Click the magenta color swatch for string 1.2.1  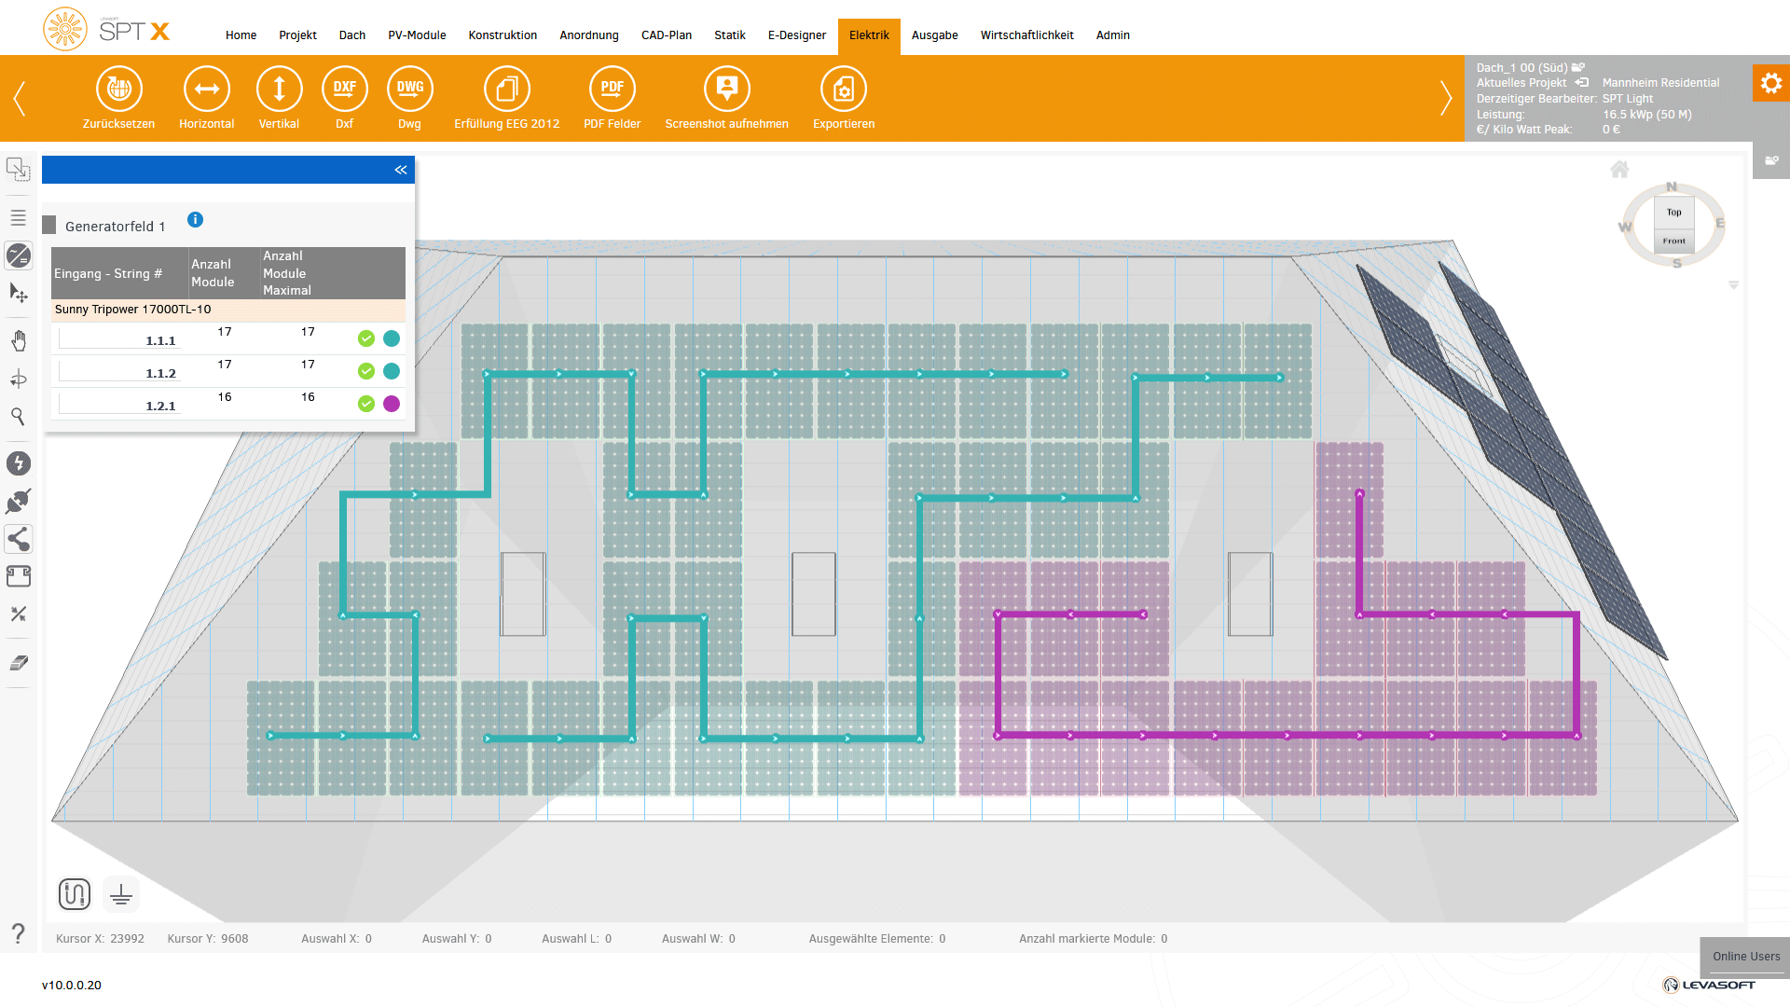pos(392,404)
